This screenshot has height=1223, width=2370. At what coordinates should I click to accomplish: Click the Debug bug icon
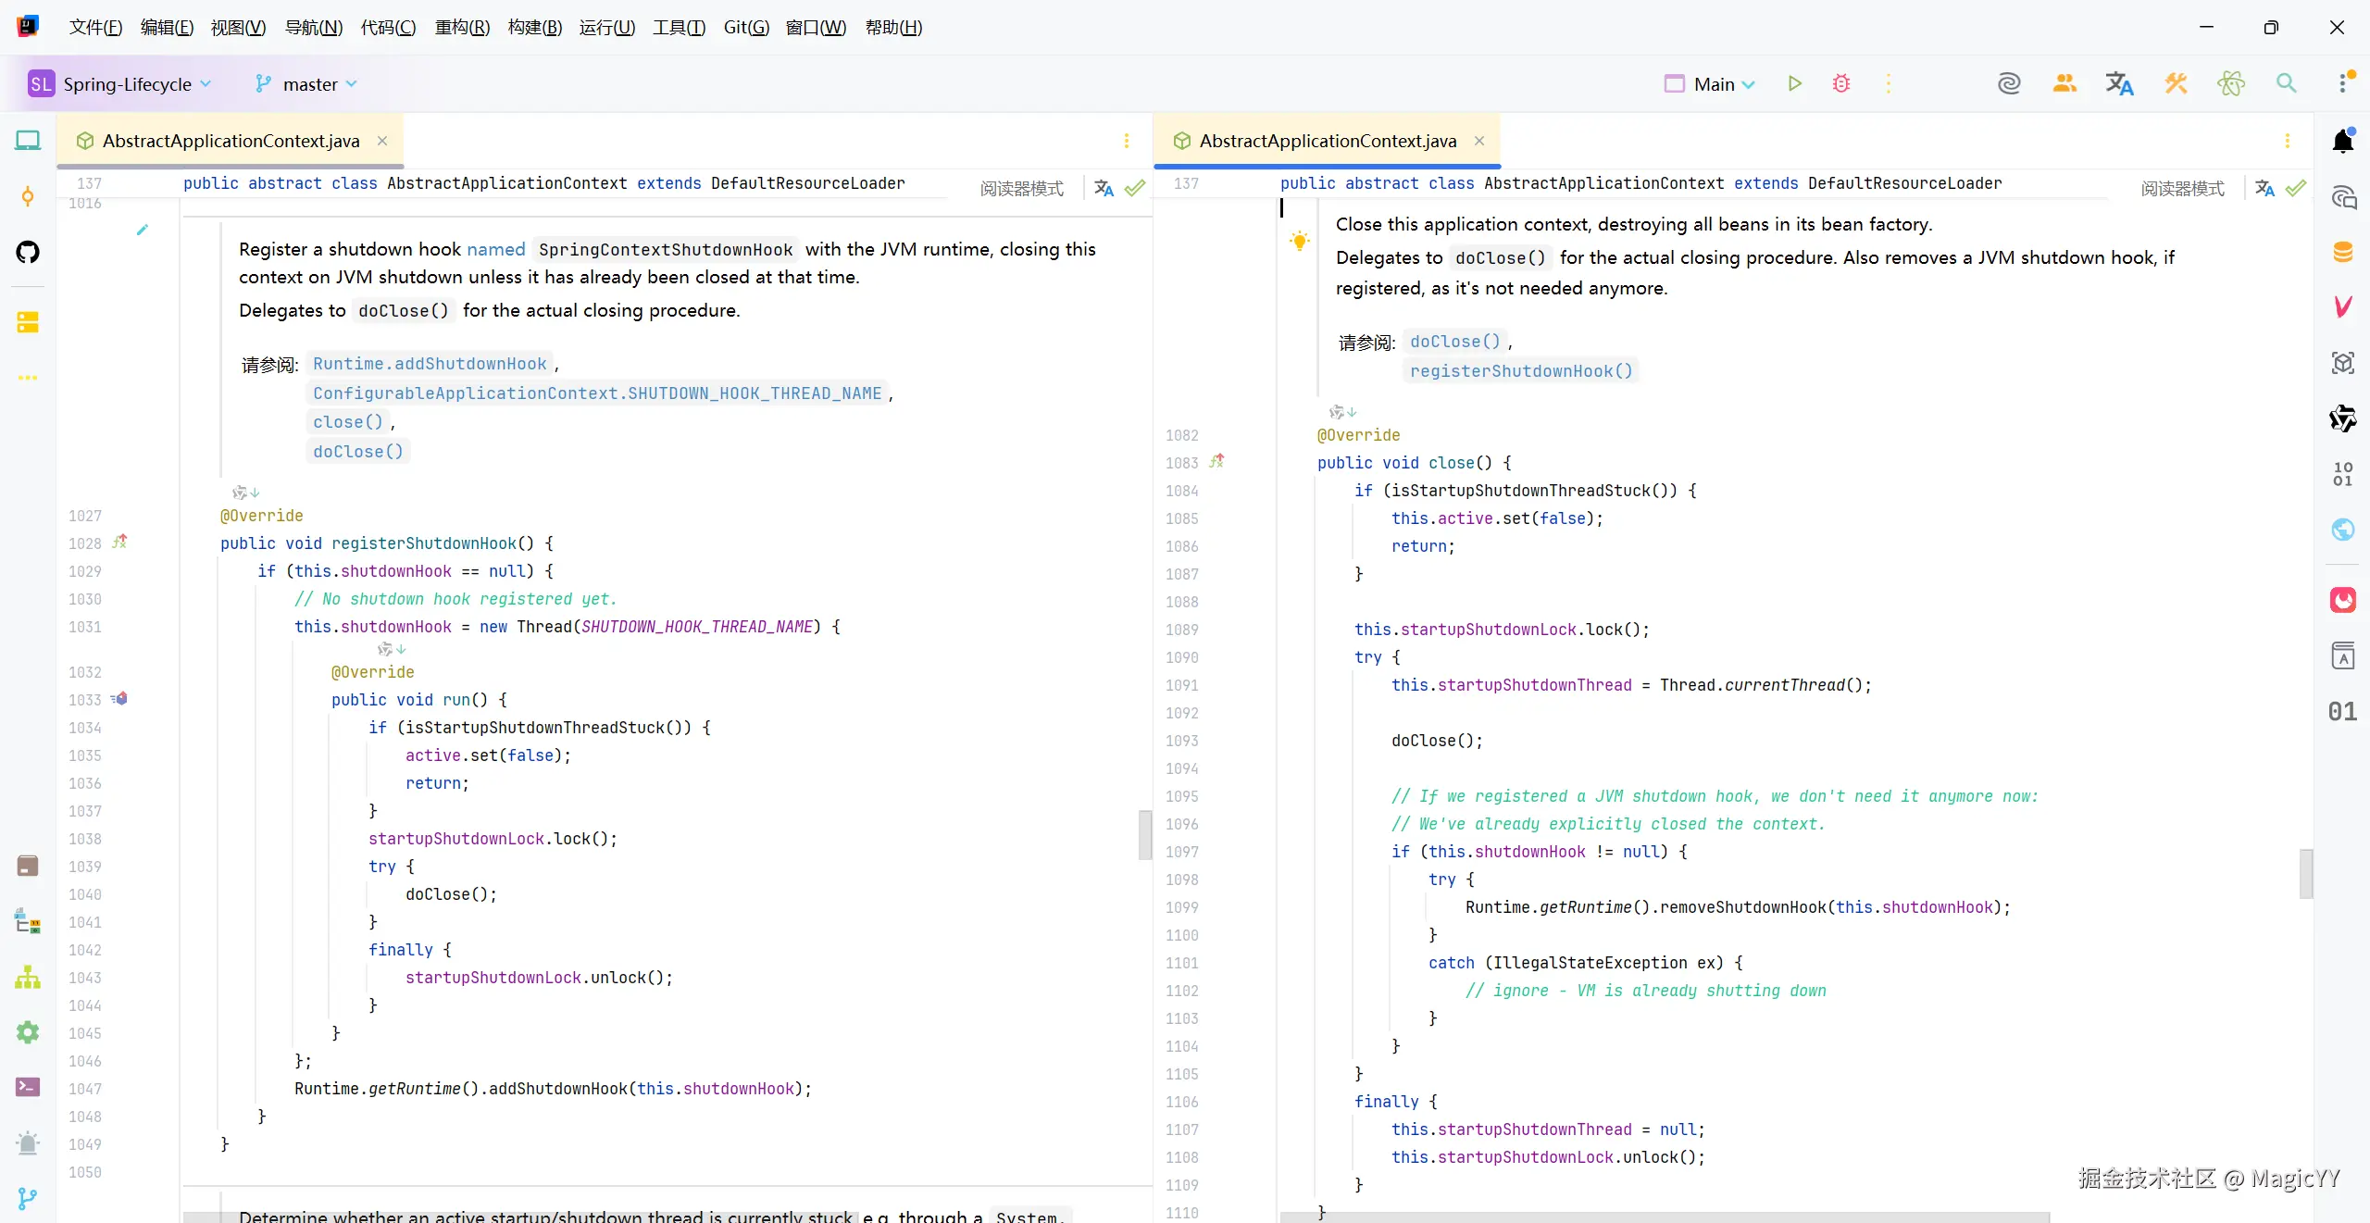click(x=1841, y=84)
